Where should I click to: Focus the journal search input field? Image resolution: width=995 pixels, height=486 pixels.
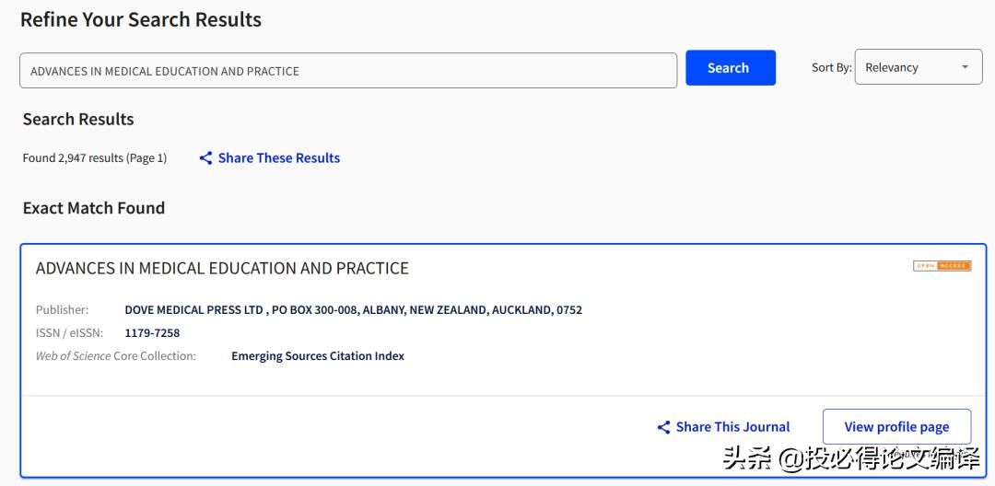(348, 71)
